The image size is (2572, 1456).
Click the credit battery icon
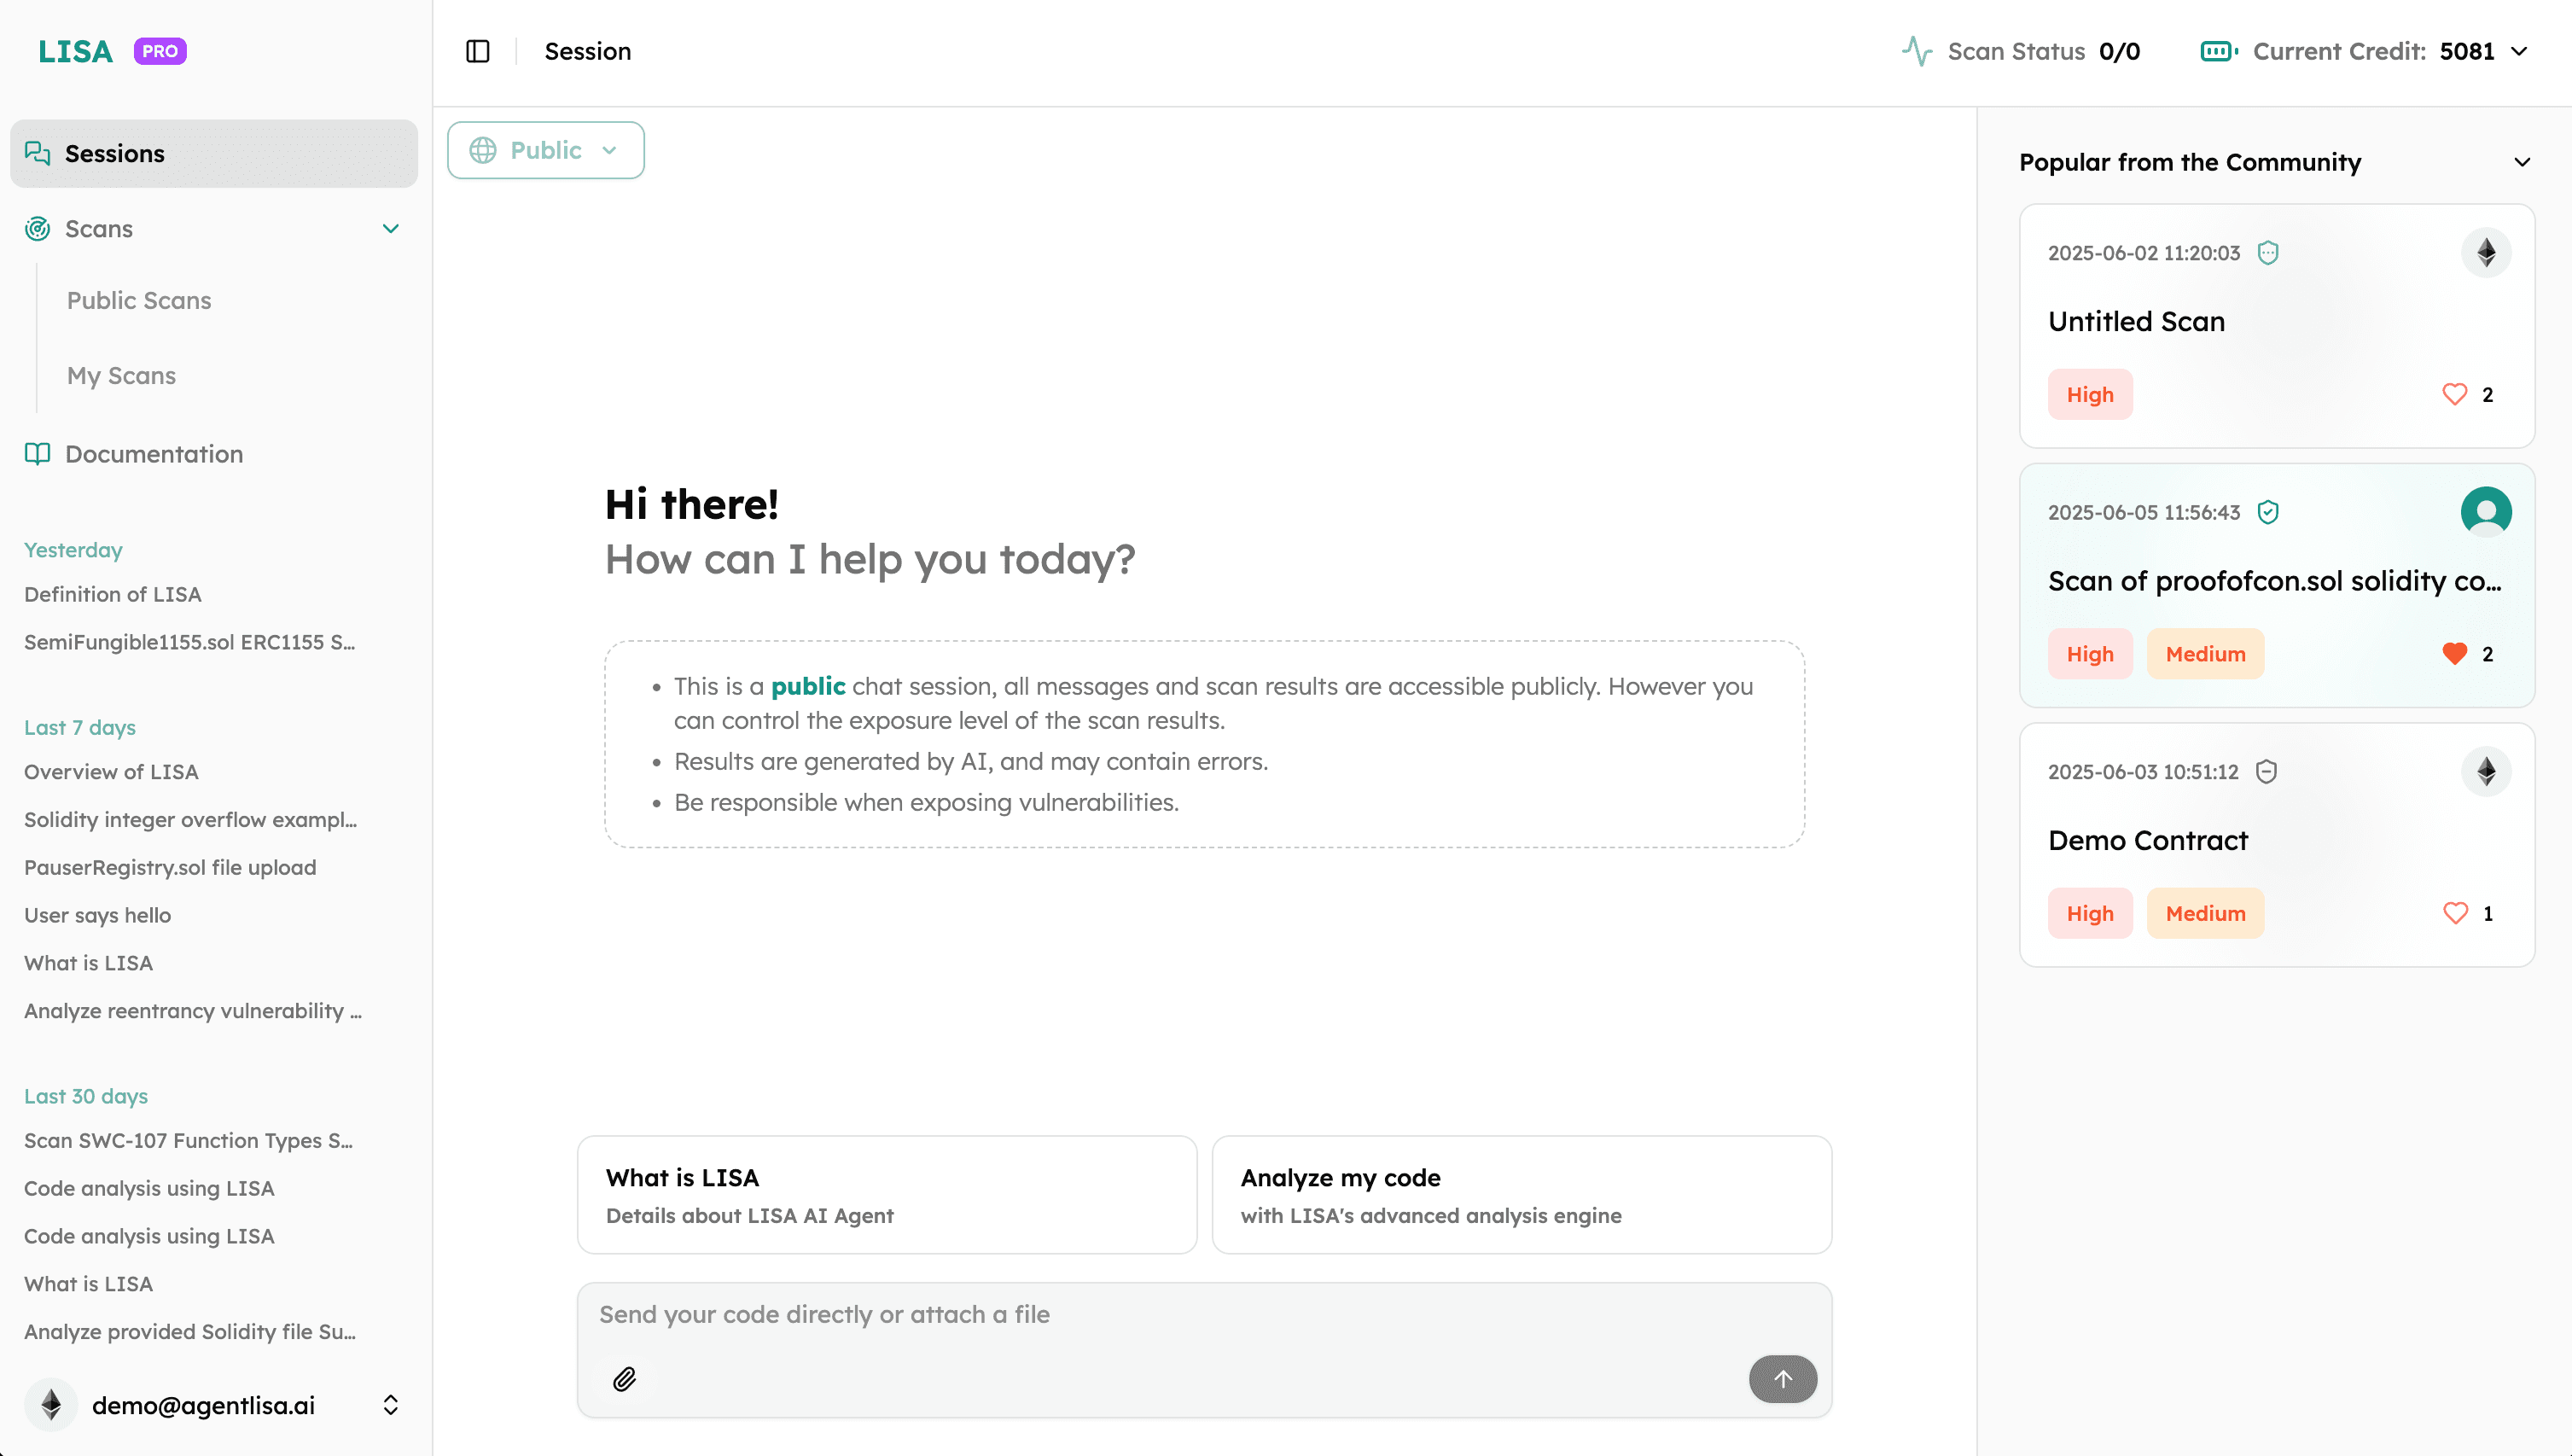coord(2219,51)
